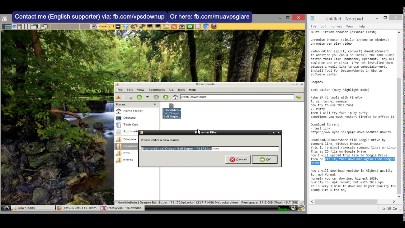Image resolution: width=405 pixels, height=228 pixels.
Task: Click the 'desktop 1' label in top panel
Action: coord(107,26)
